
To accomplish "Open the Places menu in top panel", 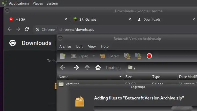I will click(38, 3).
